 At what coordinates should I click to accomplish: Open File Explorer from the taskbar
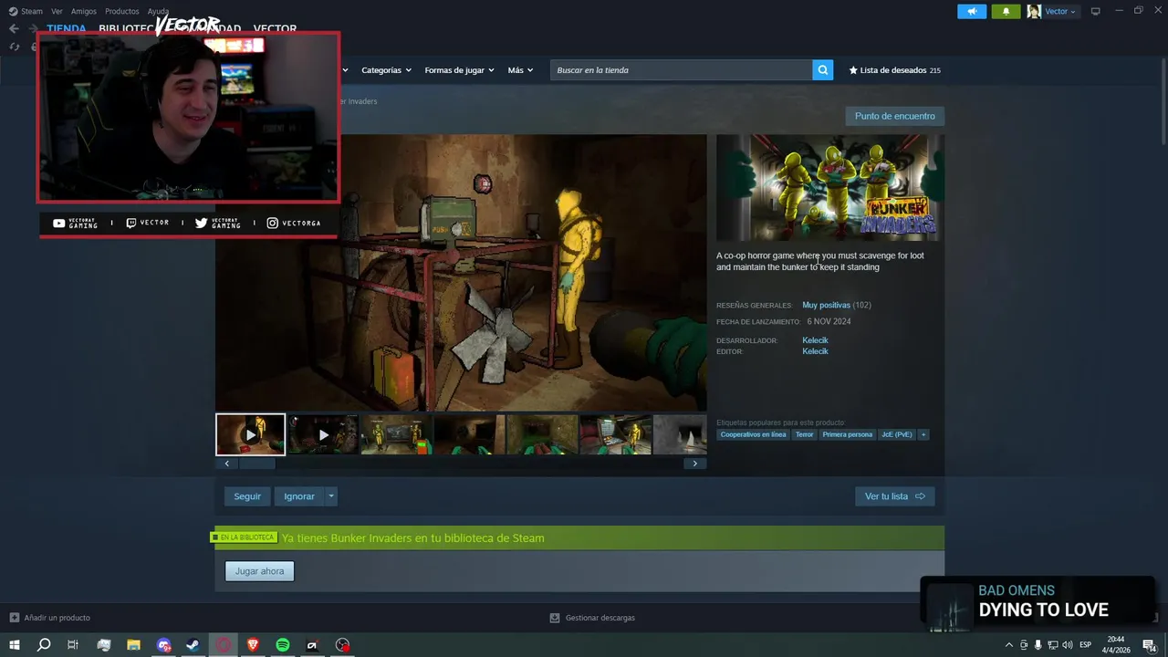pos(133,645)
